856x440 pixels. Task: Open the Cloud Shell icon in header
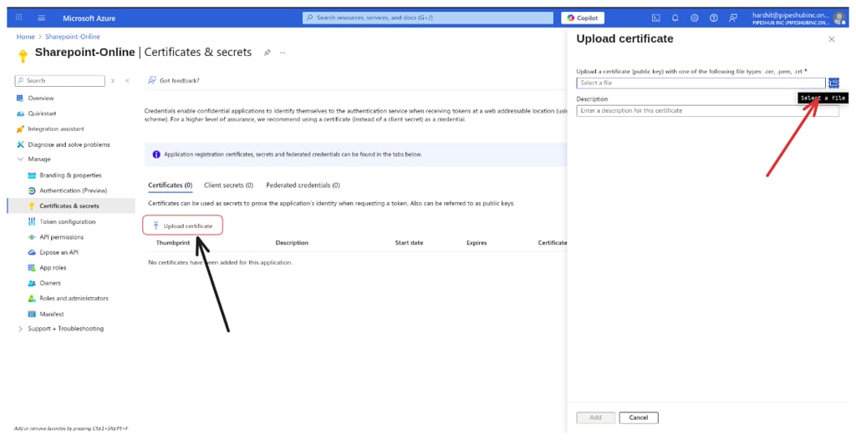pos(655,18)
